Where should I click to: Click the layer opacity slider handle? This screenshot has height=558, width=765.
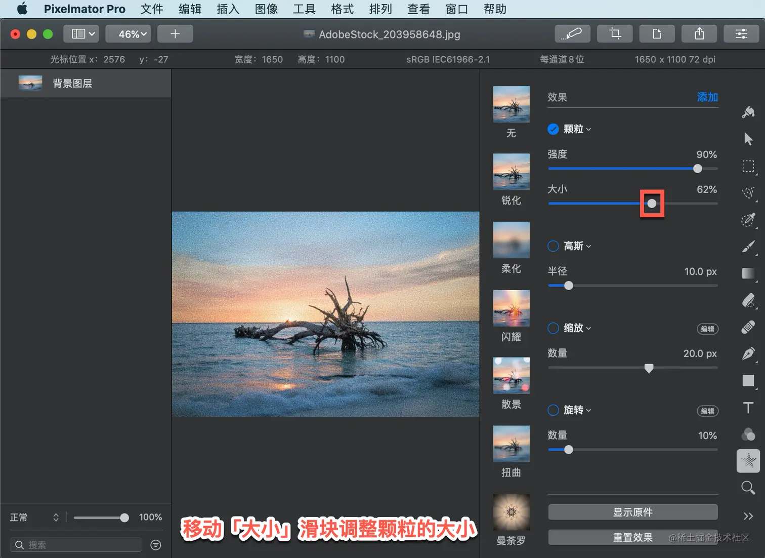(x=124, y=517)
